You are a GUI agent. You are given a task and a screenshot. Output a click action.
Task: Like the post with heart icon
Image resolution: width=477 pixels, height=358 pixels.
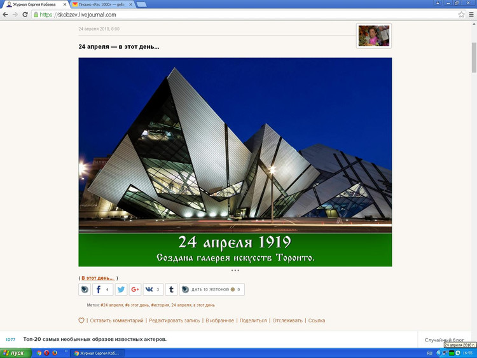tap(81, 320)
